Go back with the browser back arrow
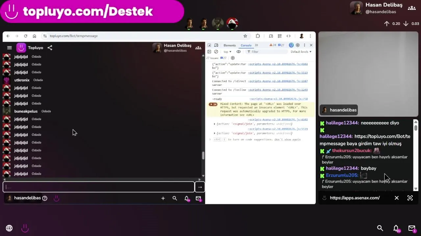 (8, 36)
